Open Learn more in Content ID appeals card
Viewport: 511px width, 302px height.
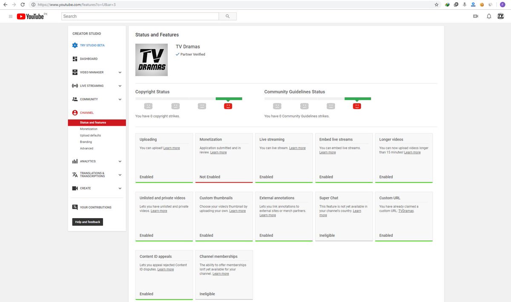(x=166, y=269)
